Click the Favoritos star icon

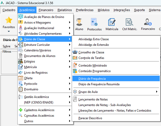pos(9,20)
